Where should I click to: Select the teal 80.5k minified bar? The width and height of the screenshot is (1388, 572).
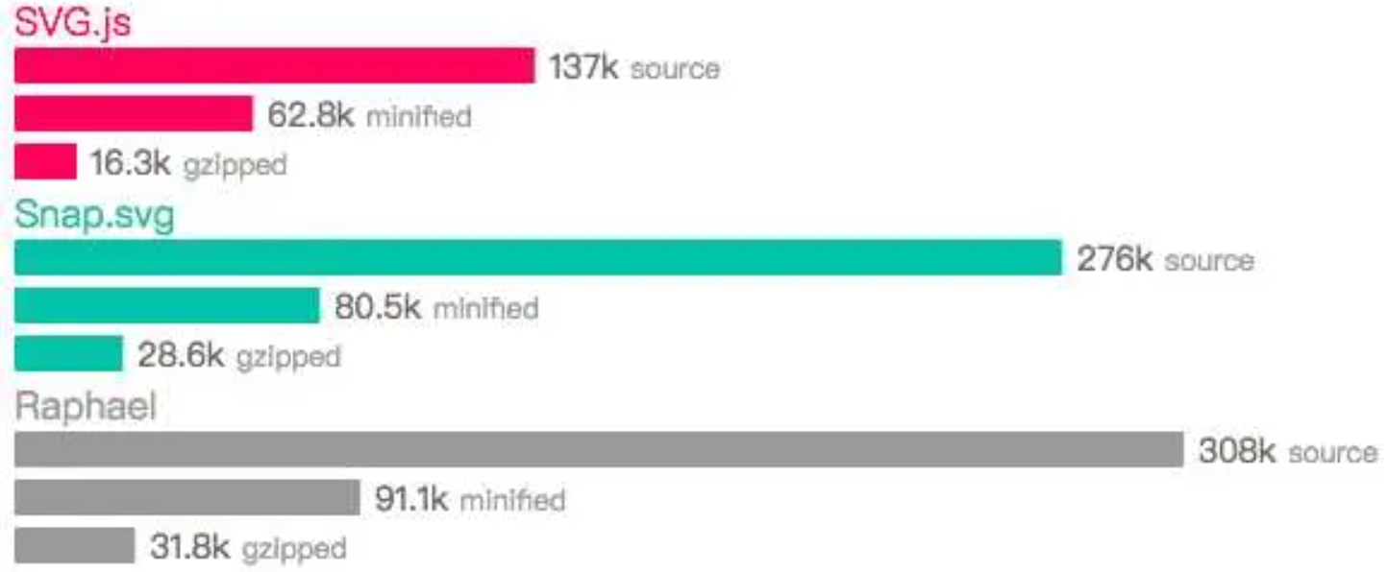[x=167, y=305]
